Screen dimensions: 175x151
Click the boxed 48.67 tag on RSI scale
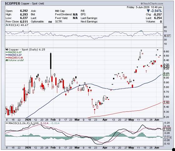click(x=167, y=36)
